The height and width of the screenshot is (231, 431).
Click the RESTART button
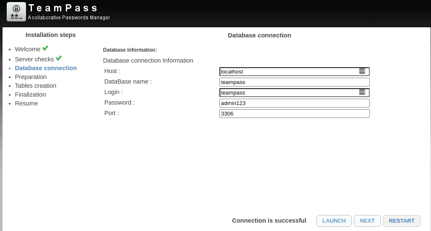pos(402,221)
